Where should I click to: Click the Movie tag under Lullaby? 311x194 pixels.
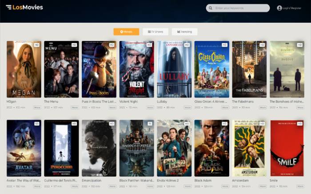tap(187, 108)
